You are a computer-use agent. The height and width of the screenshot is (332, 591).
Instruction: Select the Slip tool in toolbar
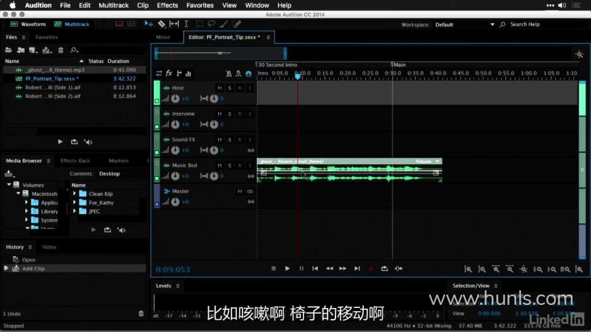point(174,24)
